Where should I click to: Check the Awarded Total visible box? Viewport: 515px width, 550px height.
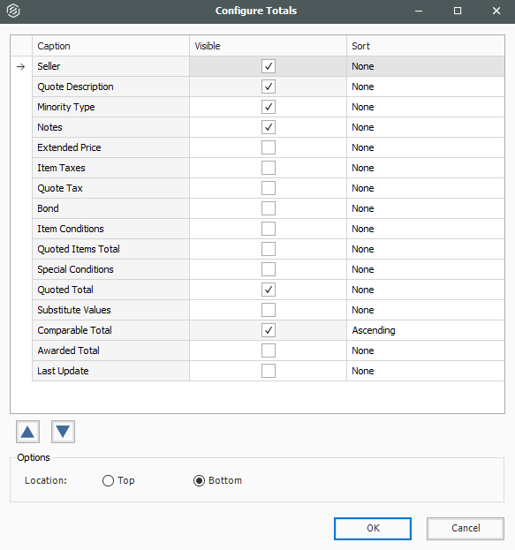pos(269,350)
